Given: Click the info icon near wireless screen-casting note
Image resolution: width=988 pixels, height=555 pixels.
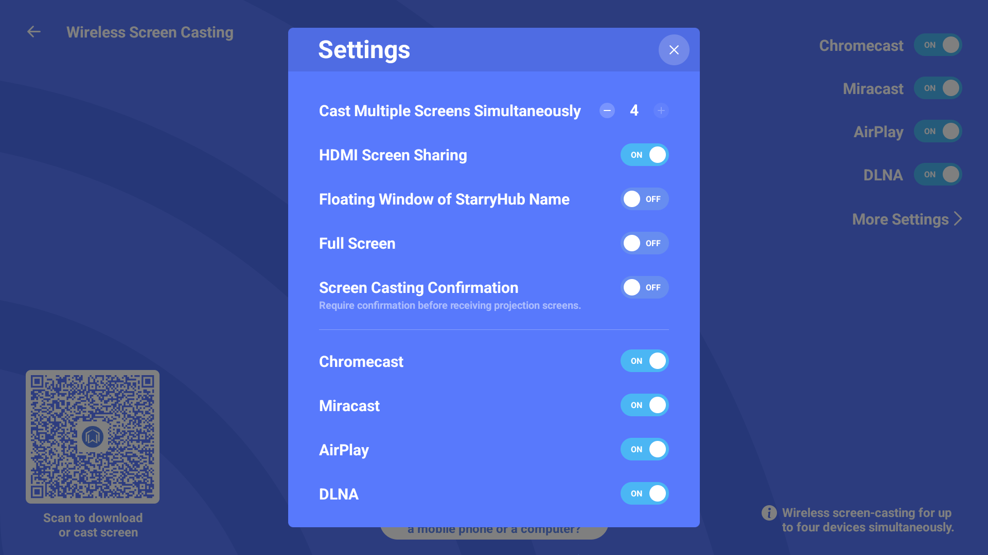Looking at the screenshot, I should click(769, 513).
